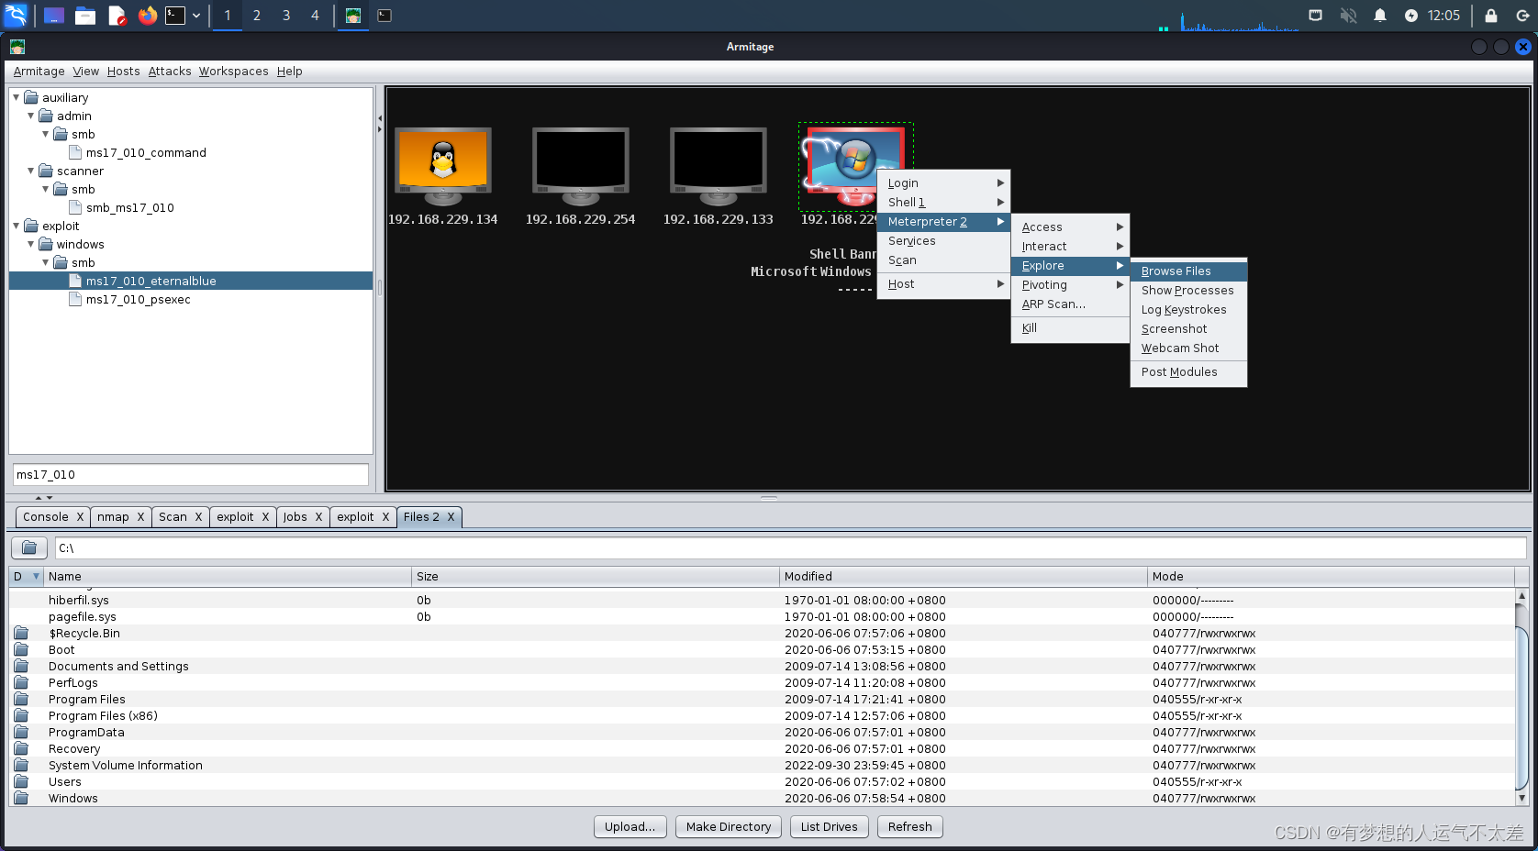
Task: Expand the Access submenu
Action: point(1070,227)
